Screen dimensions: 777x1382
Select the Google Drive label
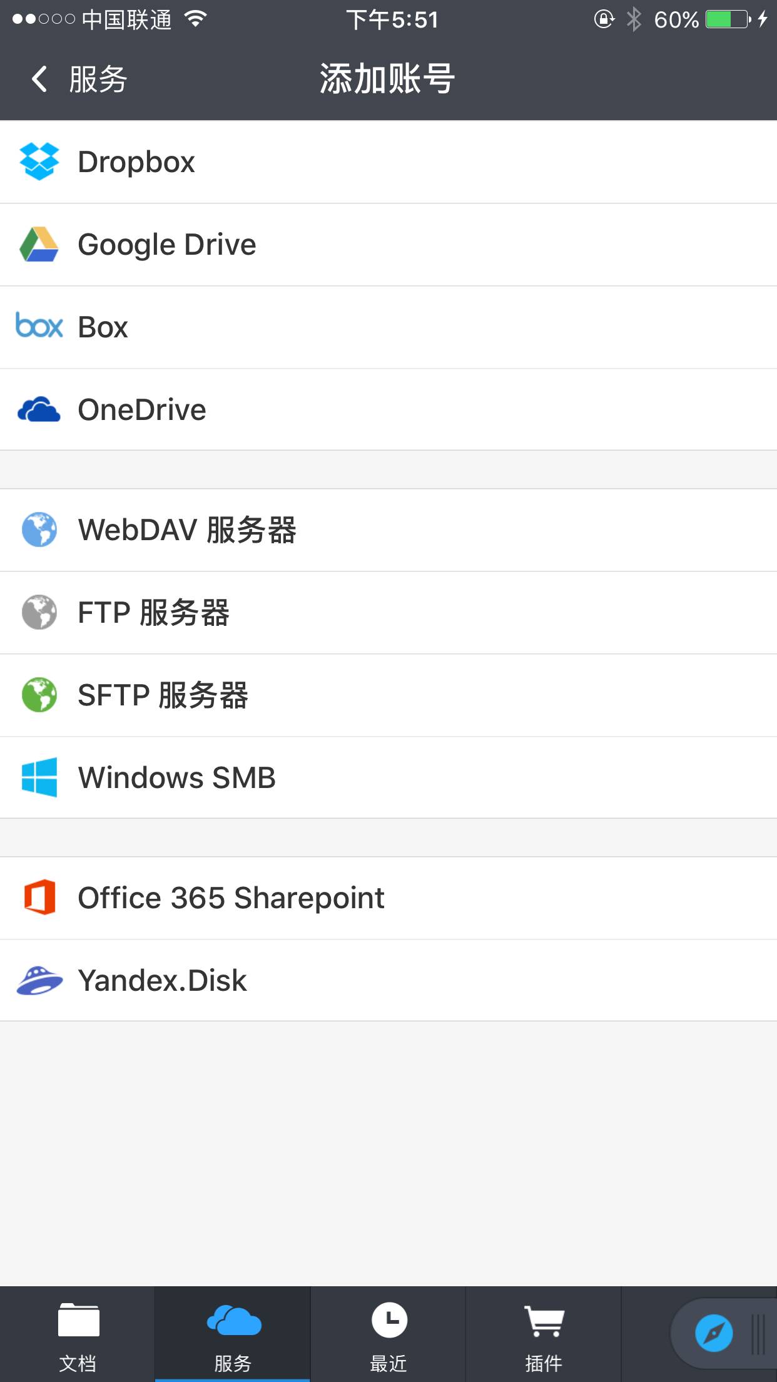tap(167, 245)
